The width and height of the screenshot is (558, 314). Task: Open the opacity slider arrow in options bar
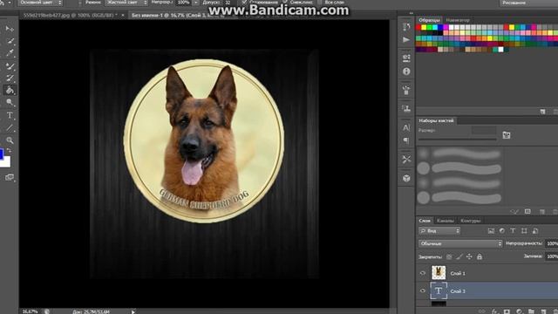point(195,3)
